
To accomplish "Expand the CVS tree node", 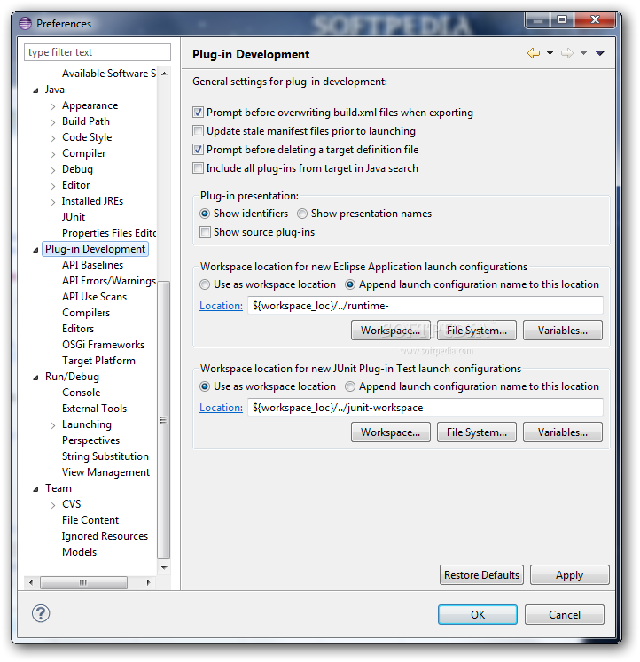I will click(x=53, y=505).
